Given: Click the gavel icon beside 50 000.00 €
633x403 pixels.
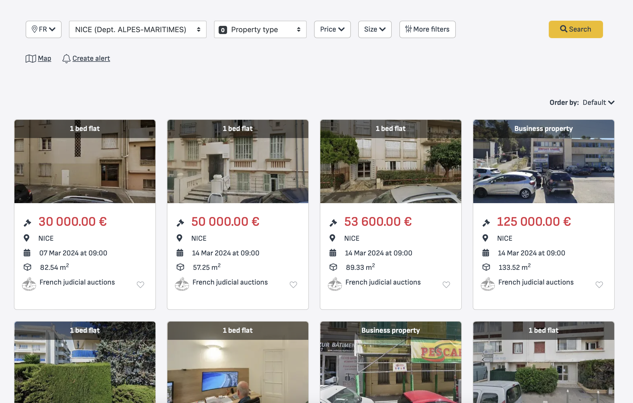Looking at the screenshot, I should click(180, 223).
